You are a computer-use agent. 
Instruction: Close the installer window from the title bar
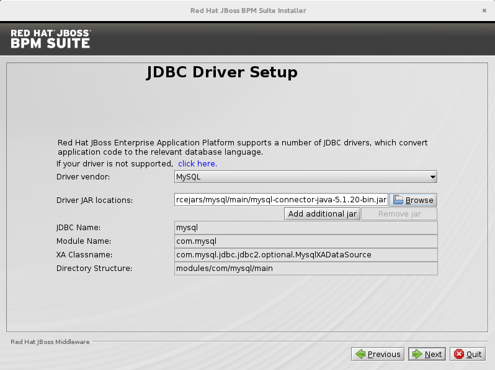click(x=484, y=11)
